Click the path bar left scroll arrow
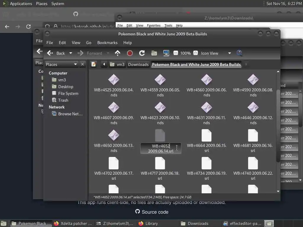 coord(104,64)
